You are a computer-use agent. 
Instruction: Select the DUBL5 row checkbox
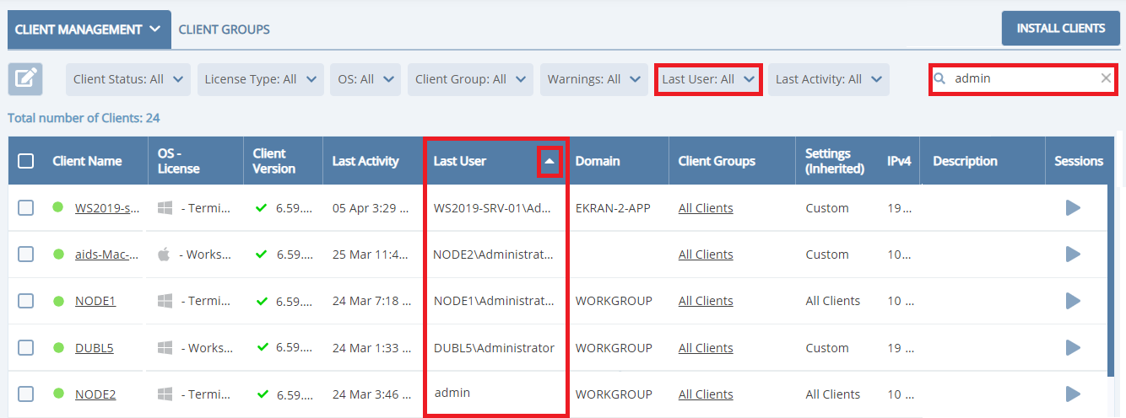26,347
